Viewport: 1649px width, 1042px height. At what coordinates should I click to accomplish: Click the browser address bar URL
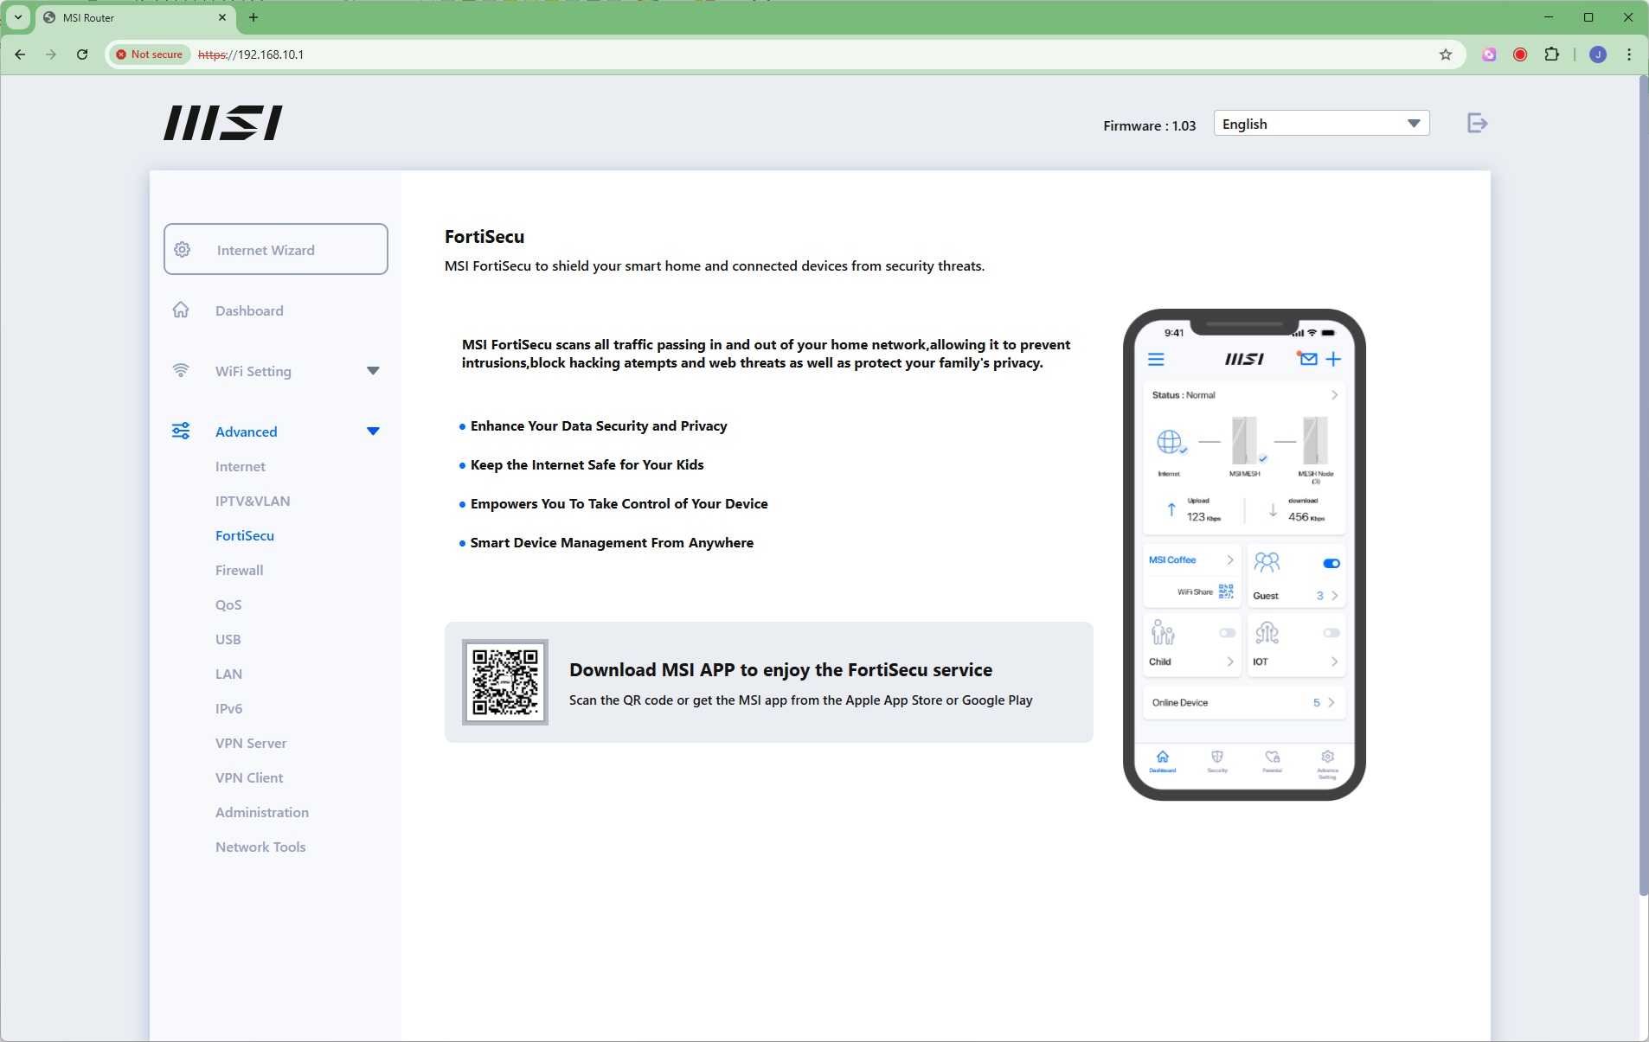pos(519,54)
